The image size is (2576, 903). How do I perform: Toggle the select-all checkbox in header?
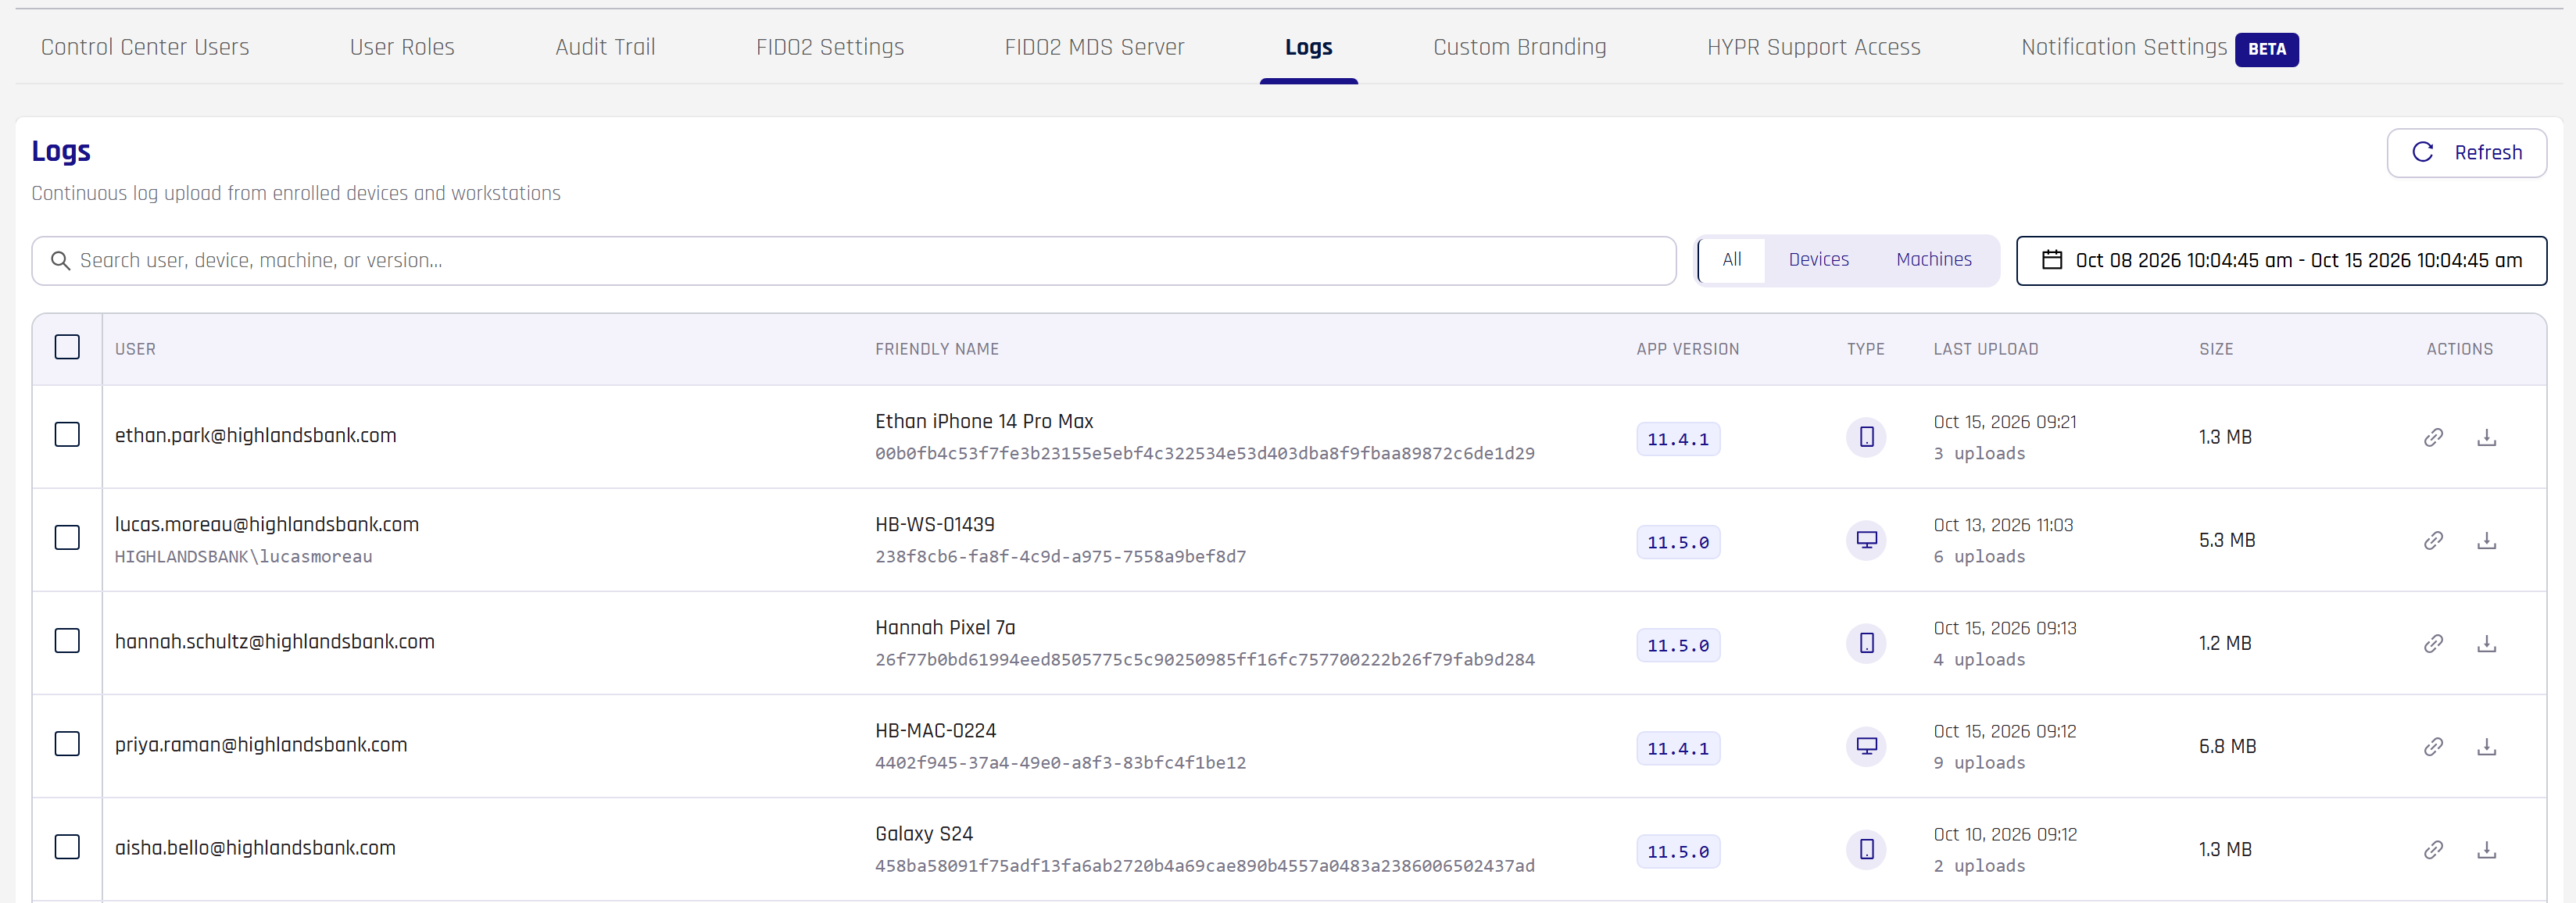[x=67, y=347]
